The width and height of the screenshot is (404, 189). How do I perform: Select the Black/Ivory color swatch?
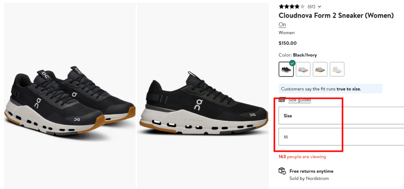pyautogui.click(x=286, y=69)
